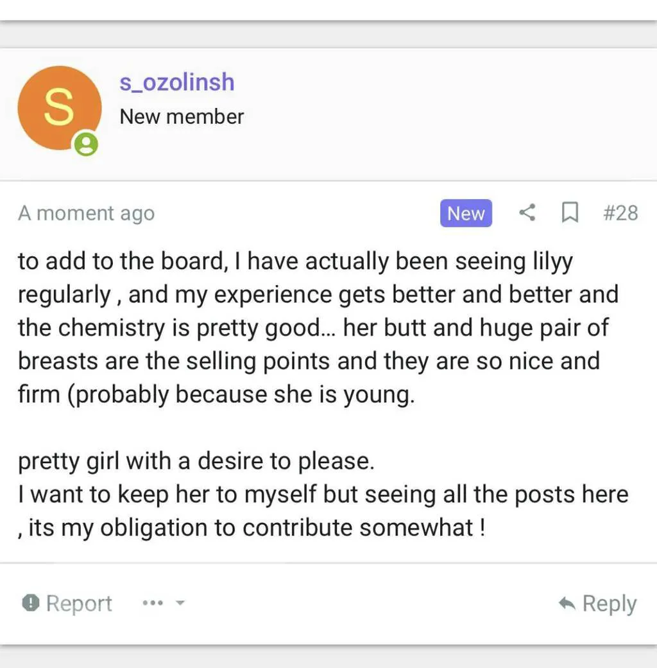The height and width of the screenshot is (668, 657).
Task: Click the exclamation icon beside Report
Action: pos(30,603)
